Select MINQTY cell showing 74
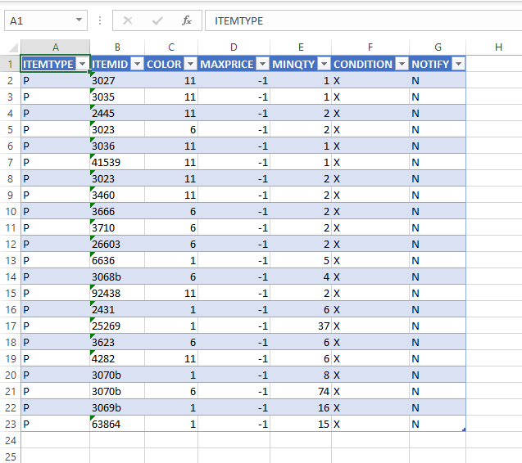The image size is (522, 463). (301, 391)
